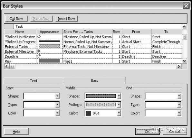Click the vertical scrollbar thumb

(x=184, y=37)
